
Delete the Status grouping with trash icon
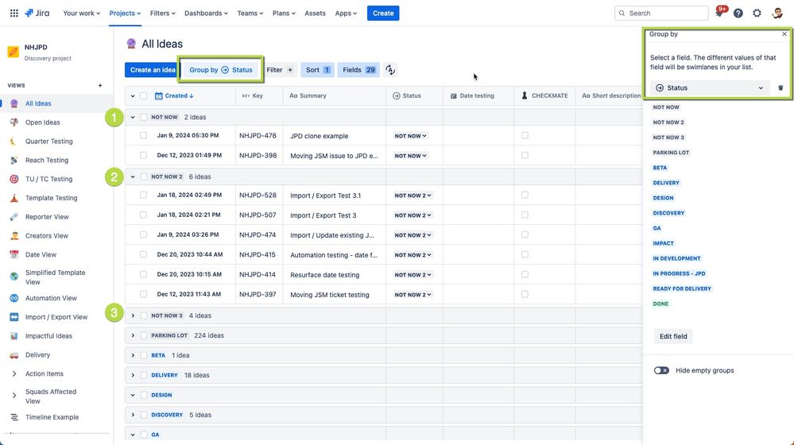(780, 88)
